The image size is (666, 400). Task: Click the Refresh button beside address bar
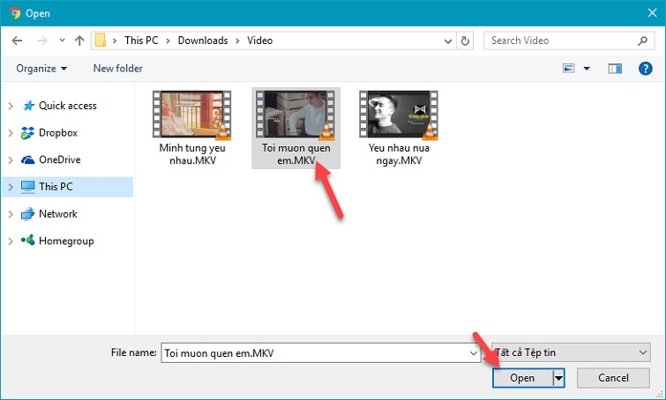click(466, 41)
